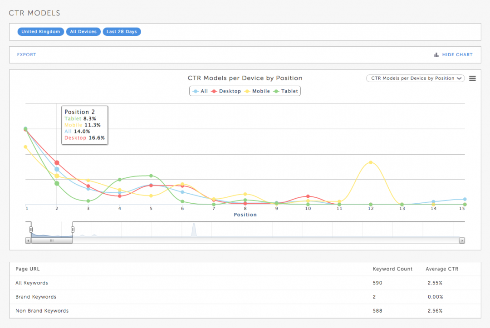490x328 pixels.
Task: Click the navigator scrollbar thumb
Action: [52, 240]
